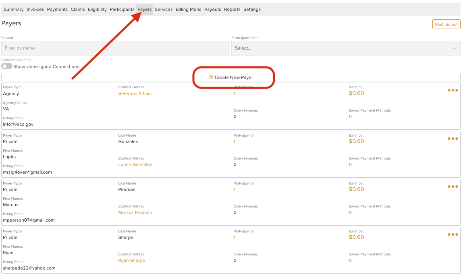This screenshot has width=463, height=278.
Task: Switch to the Invoices tab
Action: coord(35,9)
